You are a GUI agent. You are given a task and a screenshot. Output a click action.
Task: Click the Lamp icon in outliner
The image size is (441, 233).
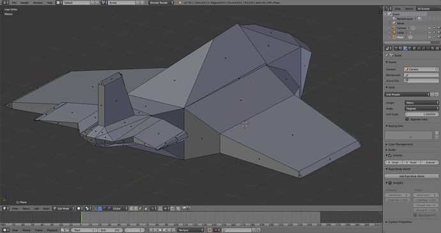pos(394,33)
